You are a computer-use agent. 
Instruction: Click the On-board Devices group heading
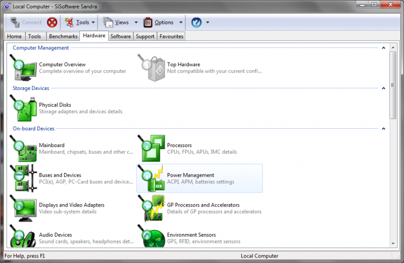coord(33,128)
